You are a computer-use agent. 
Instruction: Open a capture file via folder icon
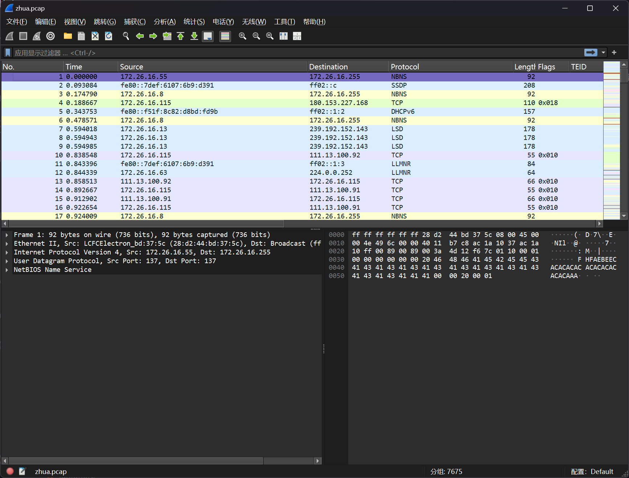point(68,36)
